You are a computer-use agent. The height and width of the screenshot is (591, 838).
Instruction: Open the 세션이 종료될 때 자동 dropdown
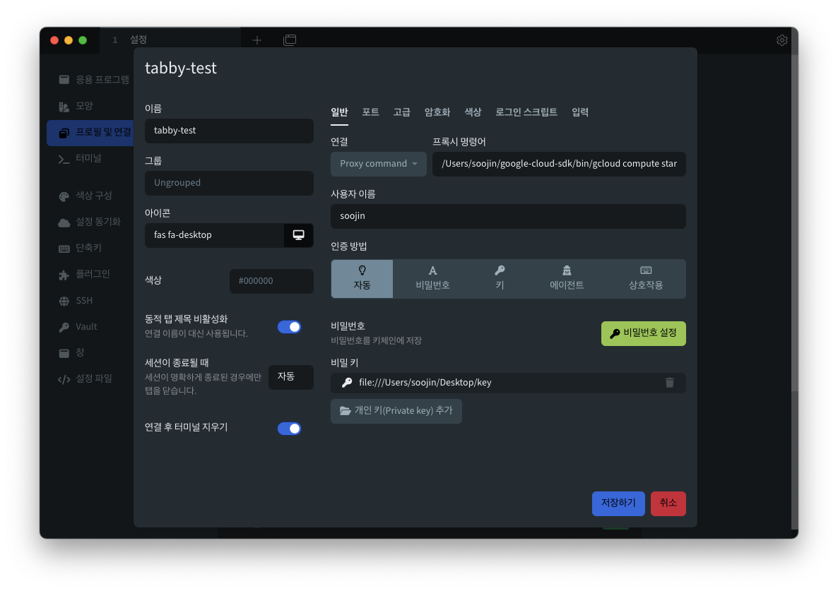tap(290, 377)
